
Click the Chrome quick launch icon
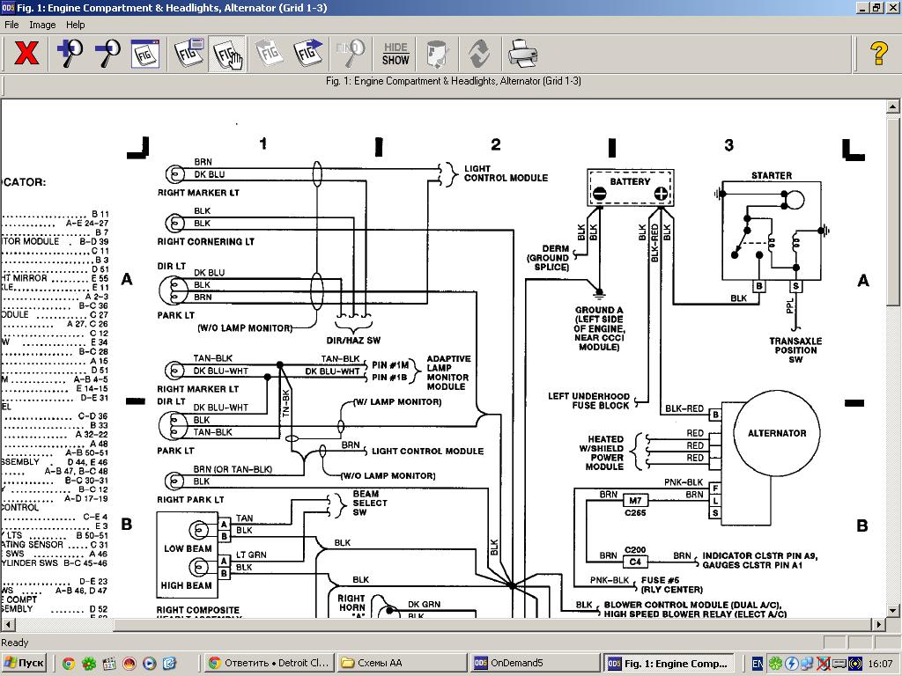point(69,663)
